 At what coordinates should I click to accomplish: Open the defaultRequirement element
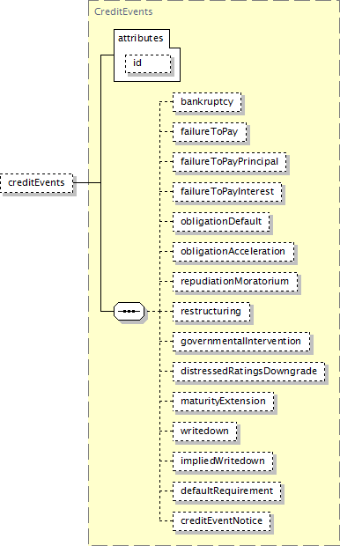pyautogui.click(x=227, y=491)
